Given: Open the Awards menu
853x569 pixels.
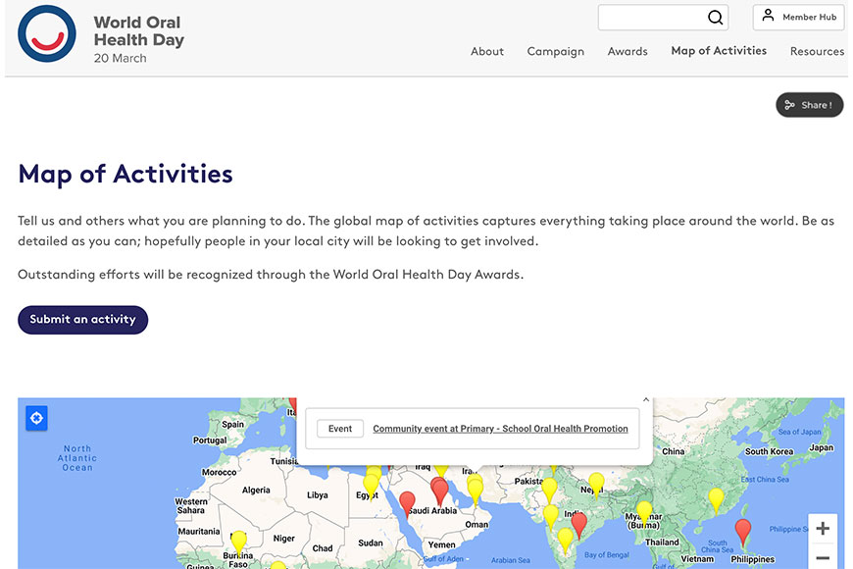Looking at the screenshot, I should tap(627, 51).
